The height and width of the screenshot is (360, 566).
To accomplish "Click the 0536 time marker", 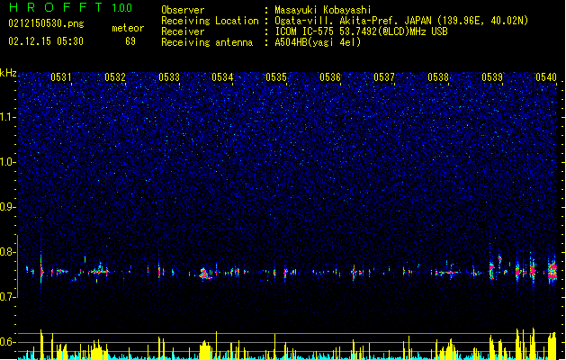I will [330, 77].
